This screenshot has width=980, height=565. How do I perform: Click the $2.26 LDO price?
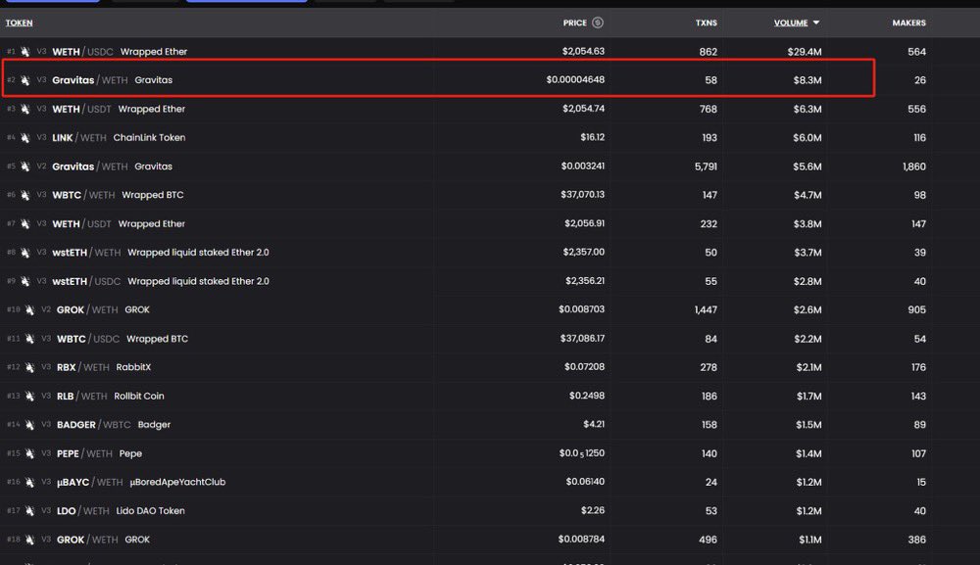(593, 511)
